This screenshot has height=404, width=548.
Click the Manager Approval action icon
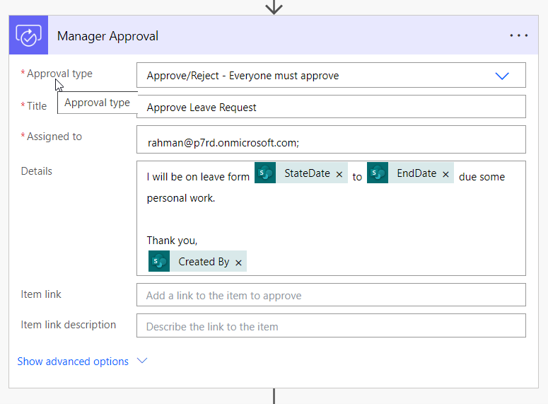click(28, 35)
